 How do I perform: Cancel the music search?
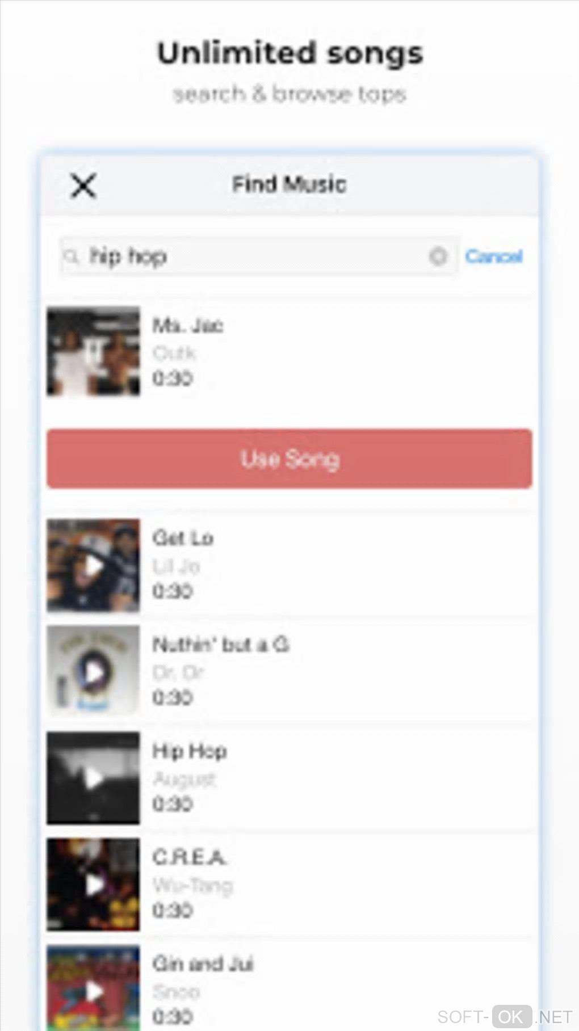click(x=494, y=256)
